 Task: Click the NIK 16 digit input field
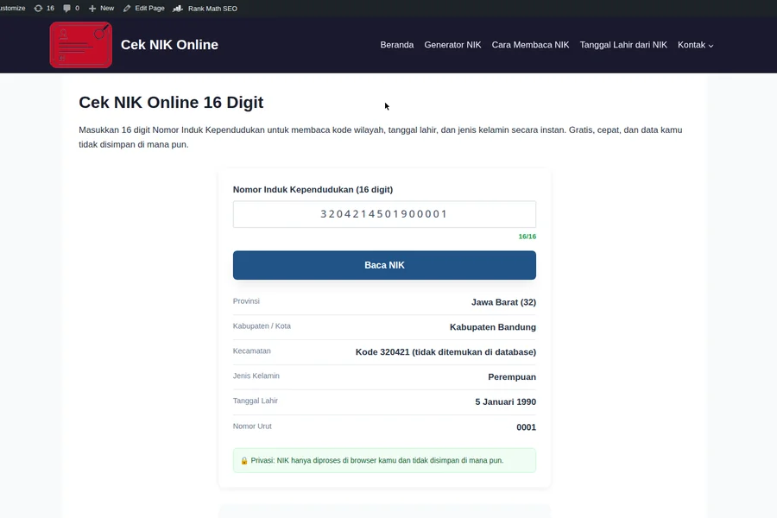pos(384,214)
